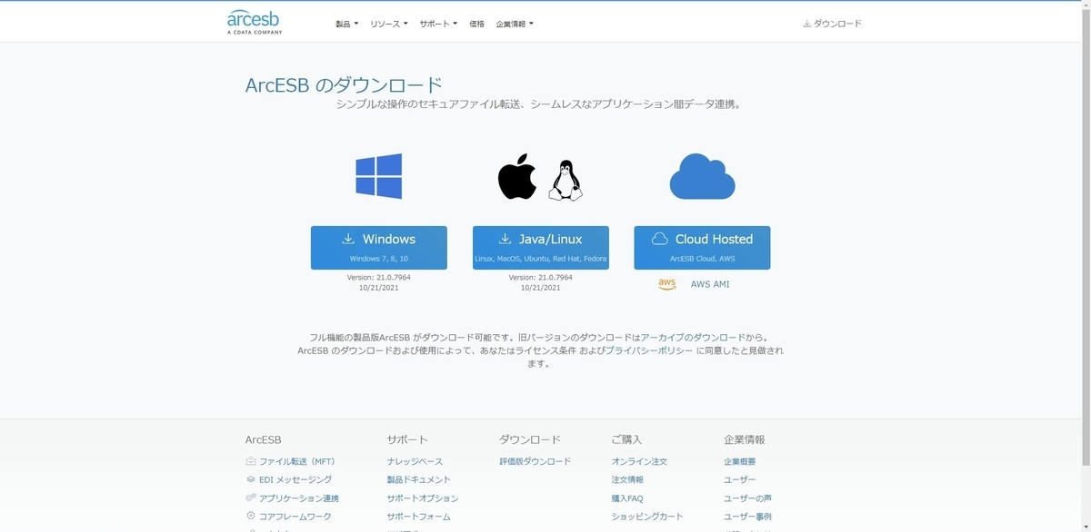Viewport: 1091px width, 532px height.
Task: Open コアフレームワーク footer link
Action: point(295,517)
